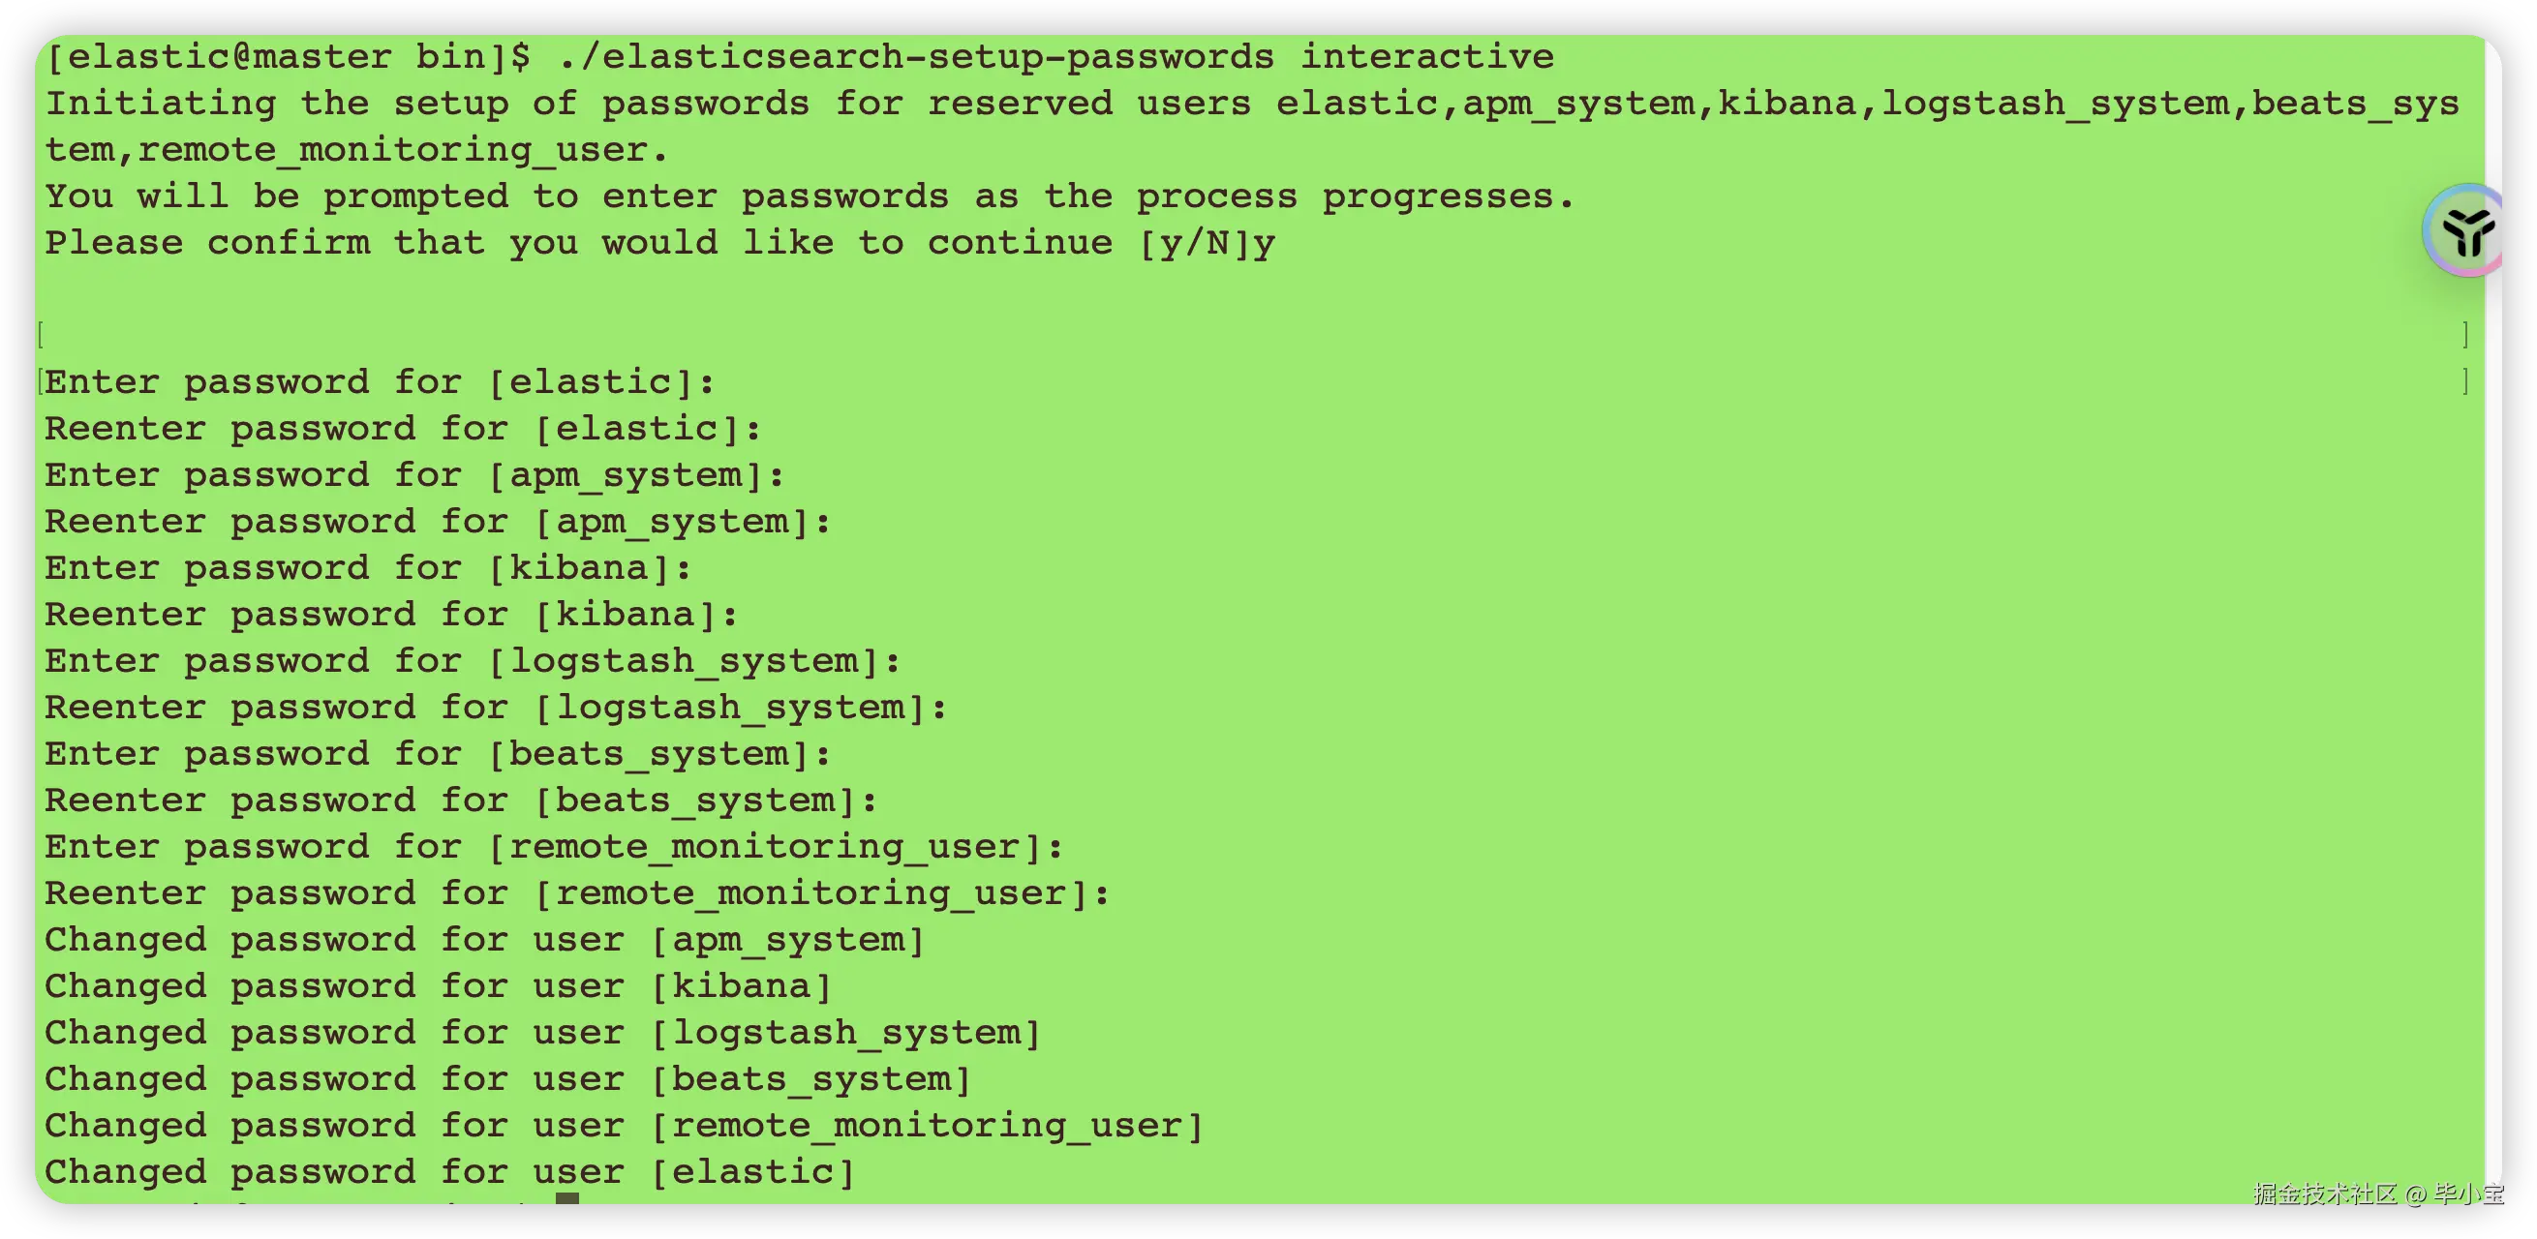The width and height of the screenshot is (2537, 1239).
Task: Click 'Changed password for user [kibana]' line
Action: [439, 986]
